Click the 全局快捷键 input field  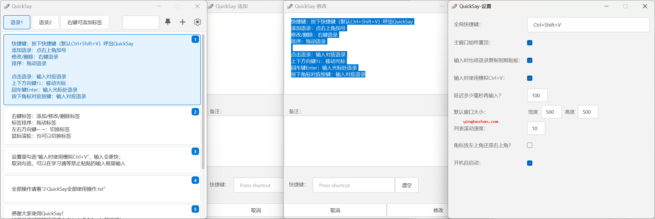pos(588,25)
